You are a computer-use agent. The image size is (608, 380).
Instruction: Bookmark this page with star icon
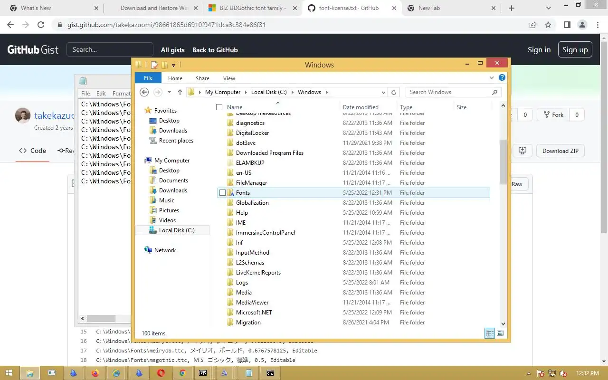point(548,25)
